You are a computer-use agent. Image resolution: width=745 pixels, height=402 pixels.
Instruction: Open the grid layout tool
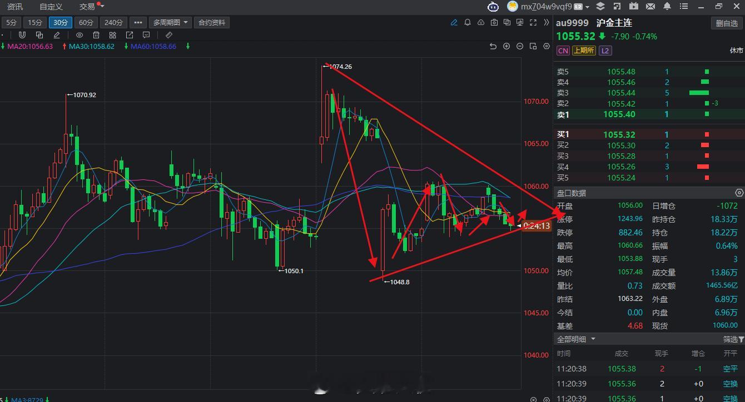coord(113,35)
